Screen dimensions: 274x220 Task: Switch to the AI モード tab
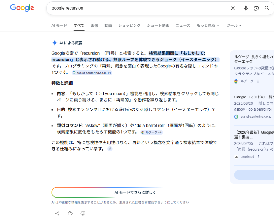pos(59,25)
